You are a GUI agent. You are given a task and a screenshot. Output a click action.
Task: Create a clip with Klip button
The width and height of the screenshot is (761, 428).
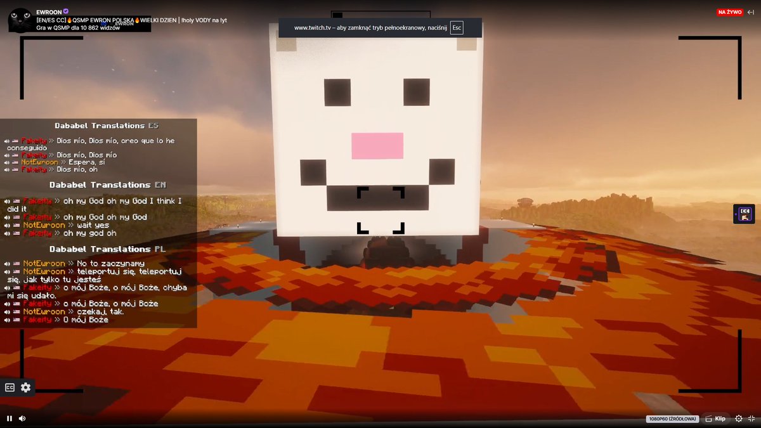[715, 418]
